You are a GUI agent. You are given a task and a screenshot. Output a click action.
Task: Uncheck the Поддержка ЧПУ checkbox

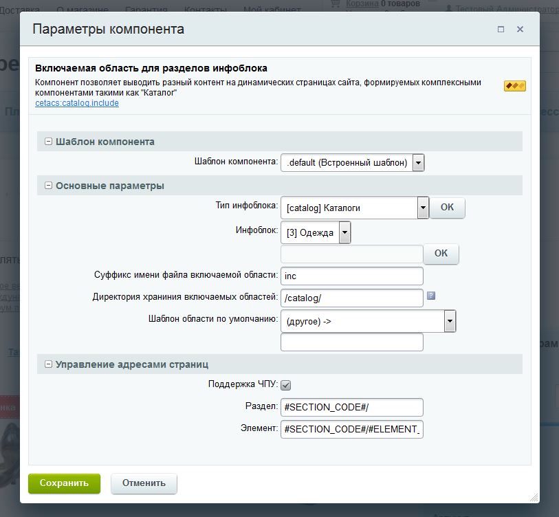tap(285, 386)
